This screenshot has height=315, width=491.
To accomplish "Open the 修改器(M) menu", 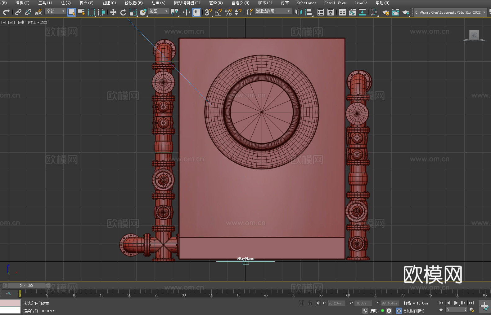I will click(134, 3).
